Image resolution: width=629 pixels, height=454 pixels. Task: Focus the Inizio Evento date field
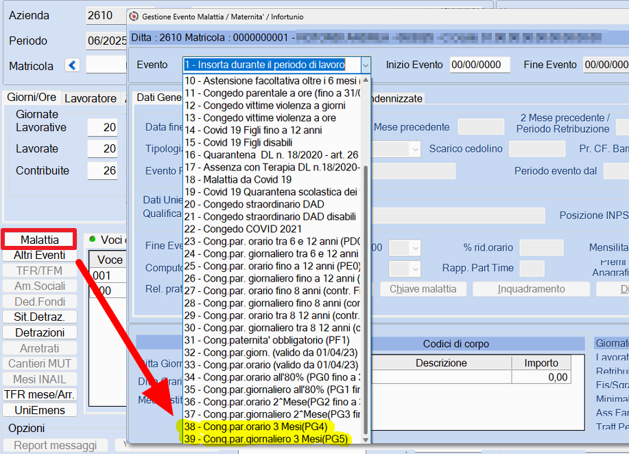pyautogui.click(x=479, y=65)
